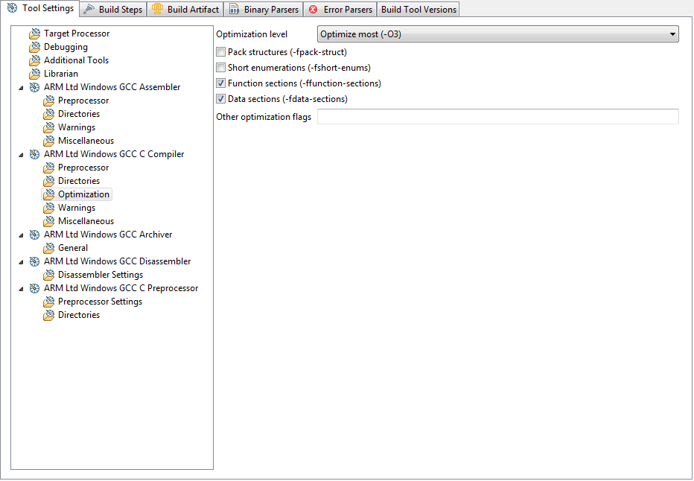
Task: Click the General item's folder icon
Action: click(48, 248)
